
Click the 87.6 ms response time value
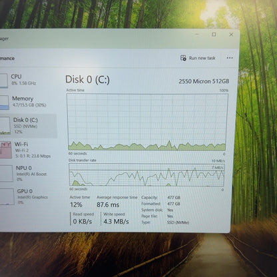(108, 204)
